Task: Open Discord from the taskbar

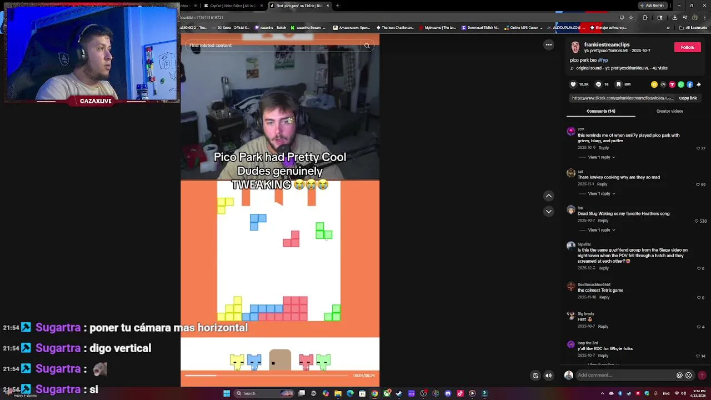Action: tap(448, 393)
